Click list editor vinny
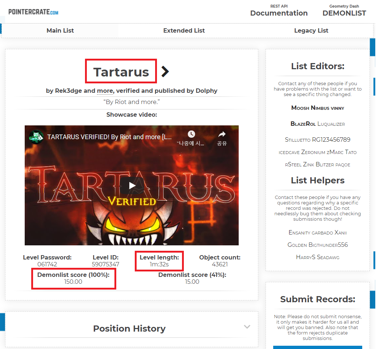Image resolution: width=388 pixels, height=349 pixels. click(338, 108)
